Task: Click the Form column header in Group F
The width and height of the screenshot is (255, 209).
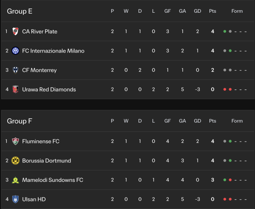Action: tap(237, 121)
